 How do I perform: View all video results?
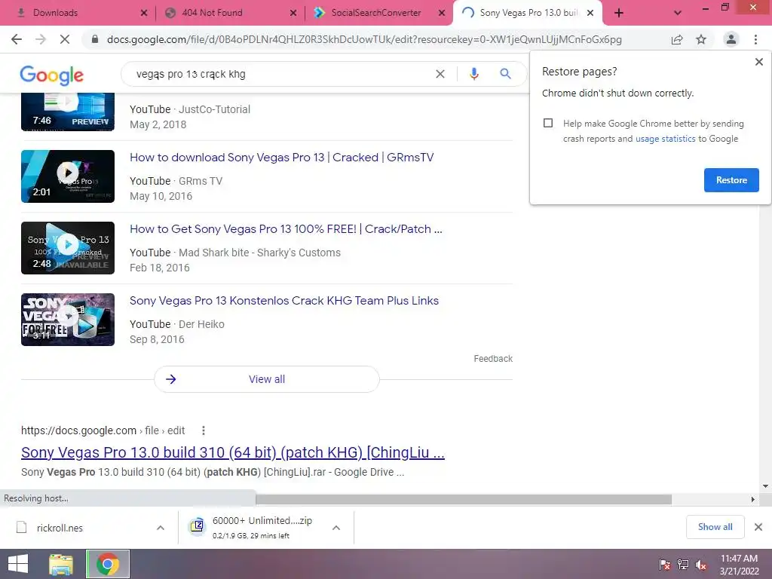click(266, 379)
